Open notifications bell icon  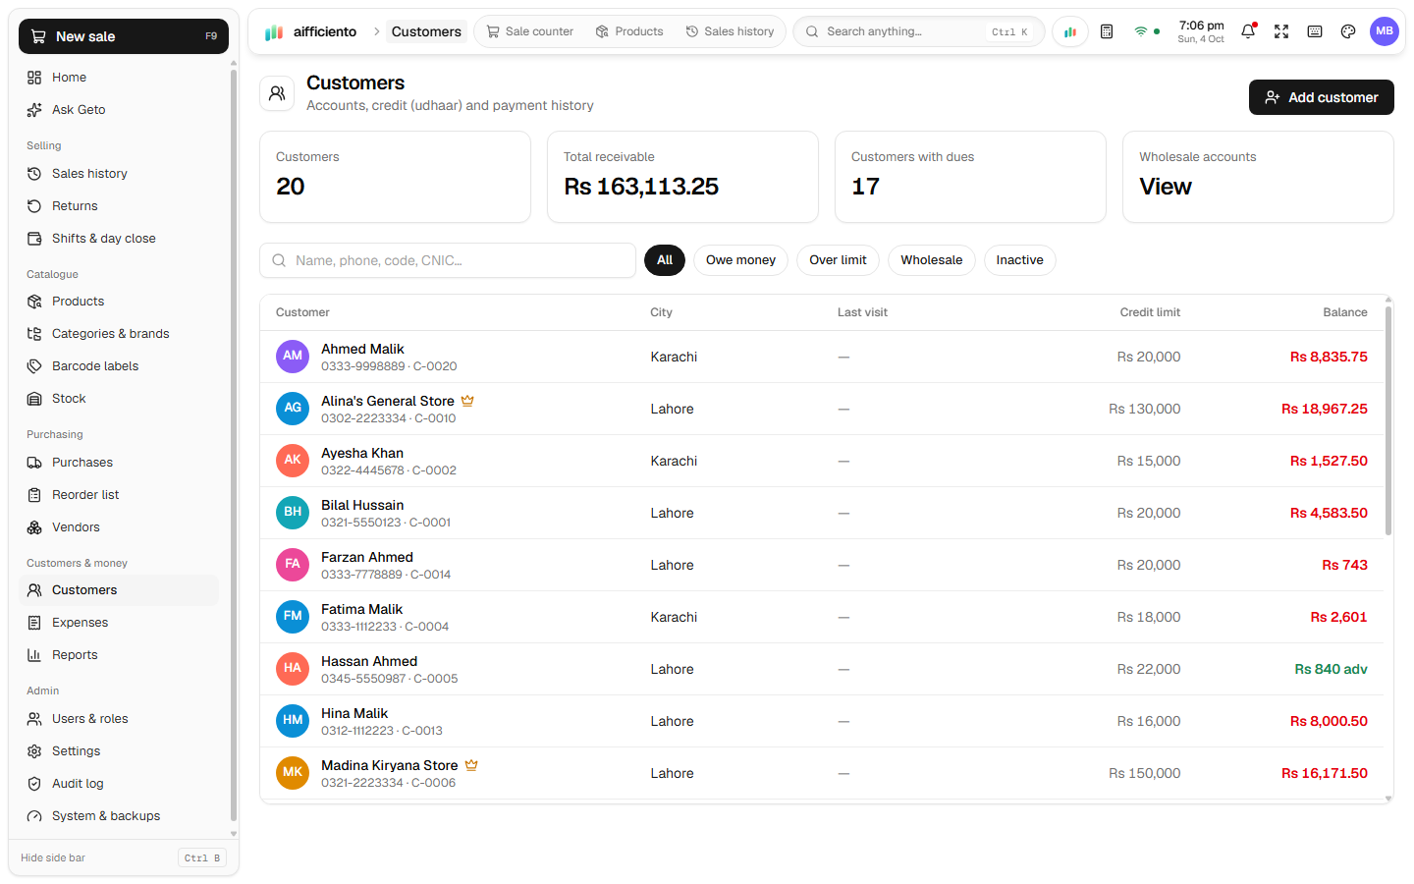(1248, 31)
